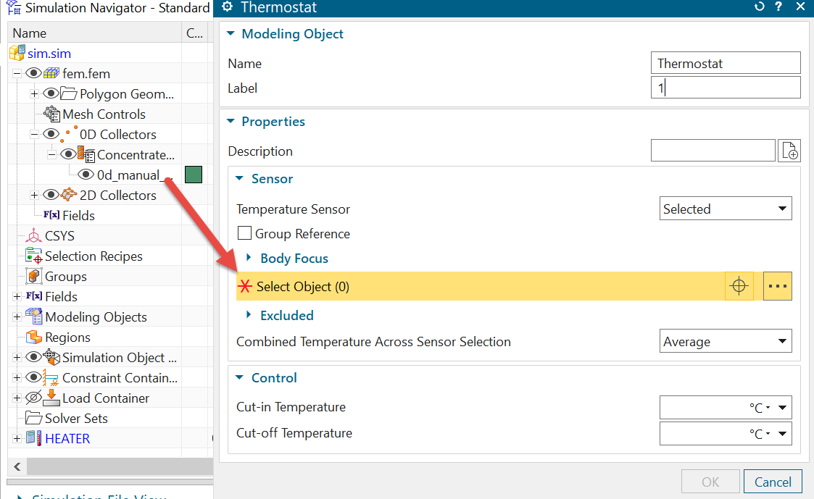Click the sim.sim file link
The height and width of the screenshot is (499, 814).
pos(49,54)
